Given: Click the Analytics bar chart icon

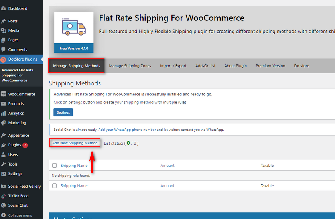Looking at the screenshot, I should pyautogui.click(x=3, y=113).
